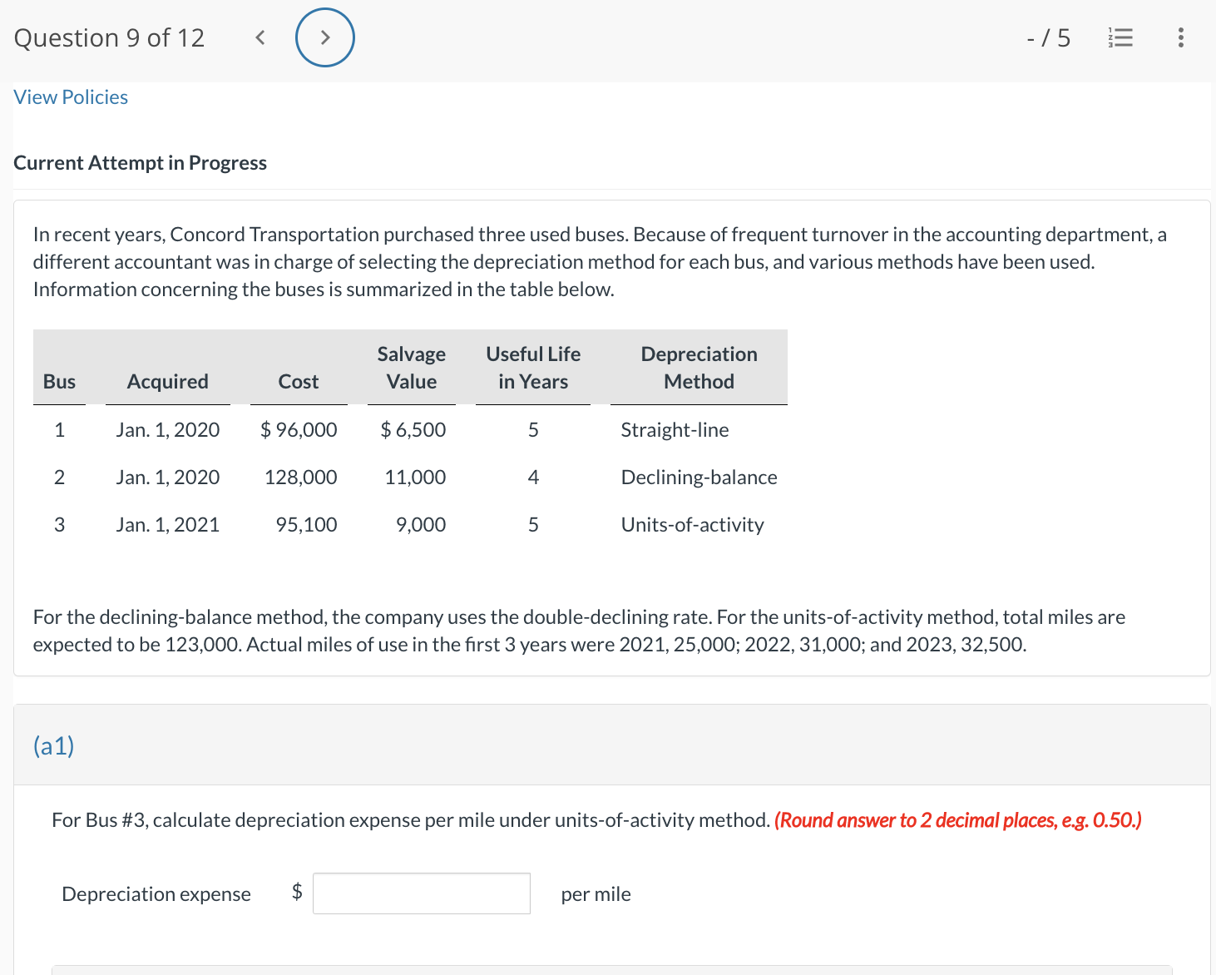Select the score indicator showing - / 5

click(x=1049, y=37)
